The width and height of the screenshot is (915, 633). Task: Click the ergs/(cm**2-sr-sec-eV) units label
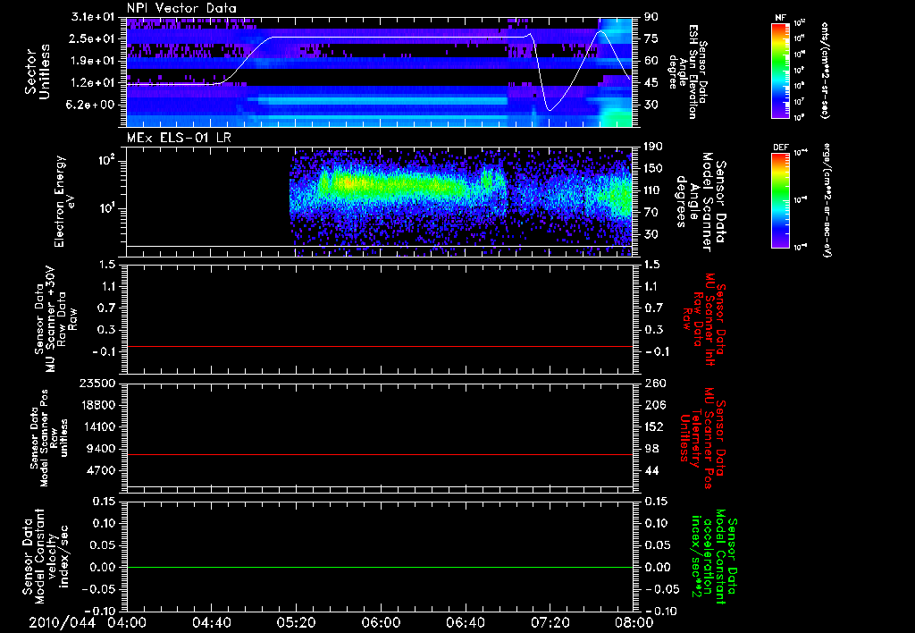827,199
